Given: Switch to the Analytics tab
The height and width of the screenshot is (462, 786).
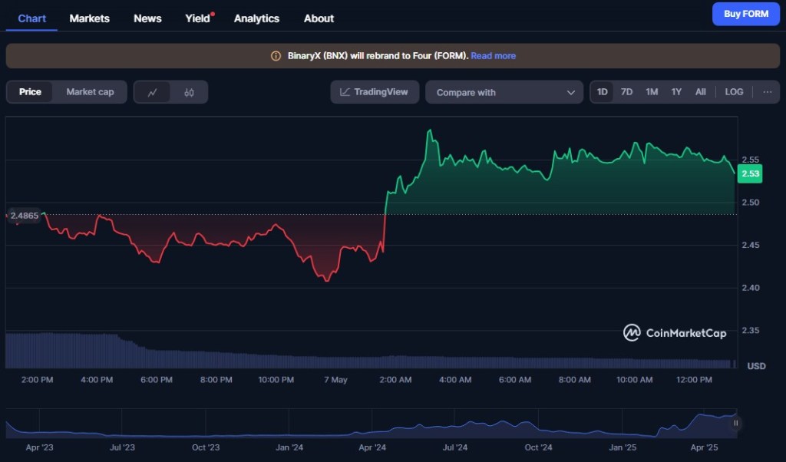Looking at the screenshot, I should (256, 18).
